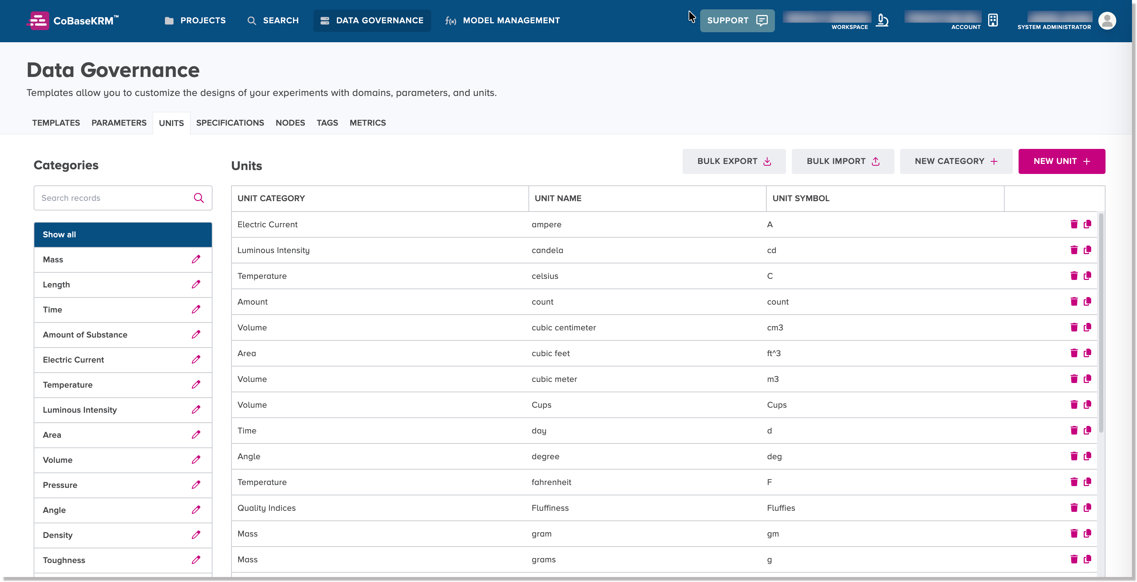Click the CoBaseKRM logo
The height and width of the screenshot is (582, 1137).
(x=72, y=20)
